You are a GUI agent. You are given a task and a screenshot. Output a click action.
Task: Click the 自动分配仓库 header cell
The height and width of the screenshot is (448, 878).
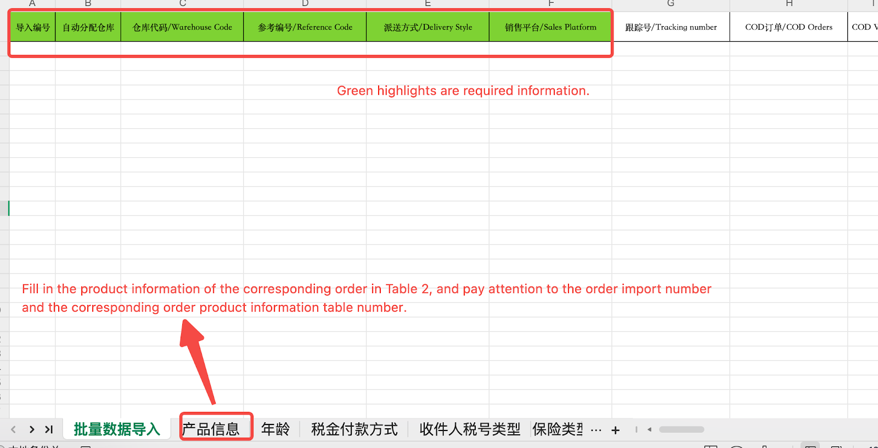point(88,27)
